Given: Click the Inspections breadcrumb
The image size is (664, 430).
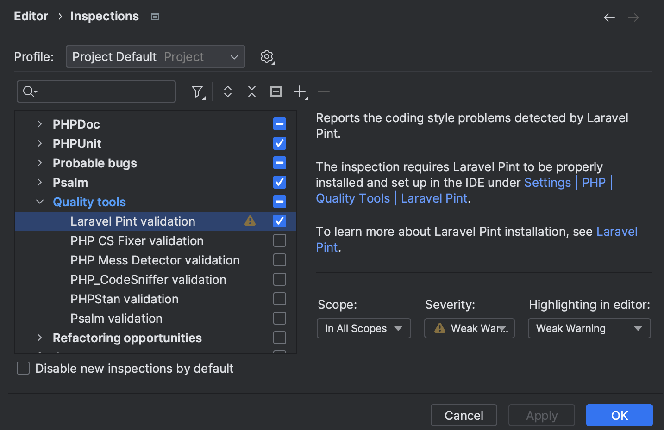Looking at the screenshot, I should point(105,16).
